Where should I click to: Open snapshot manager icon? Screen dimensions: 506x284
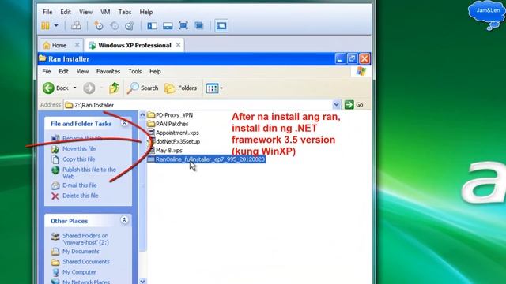click(x=130, y=25)
